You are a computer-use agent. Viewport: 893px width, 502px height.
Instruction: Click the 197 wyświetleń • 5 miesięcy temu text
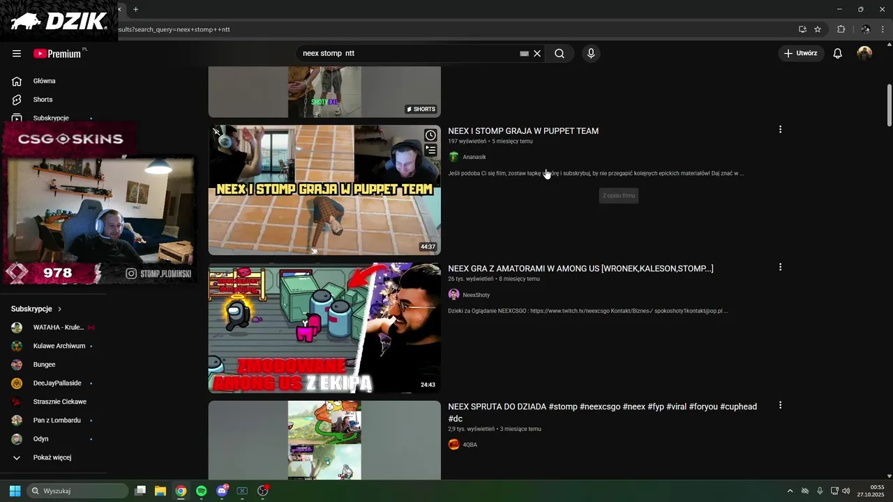point(490,142)
